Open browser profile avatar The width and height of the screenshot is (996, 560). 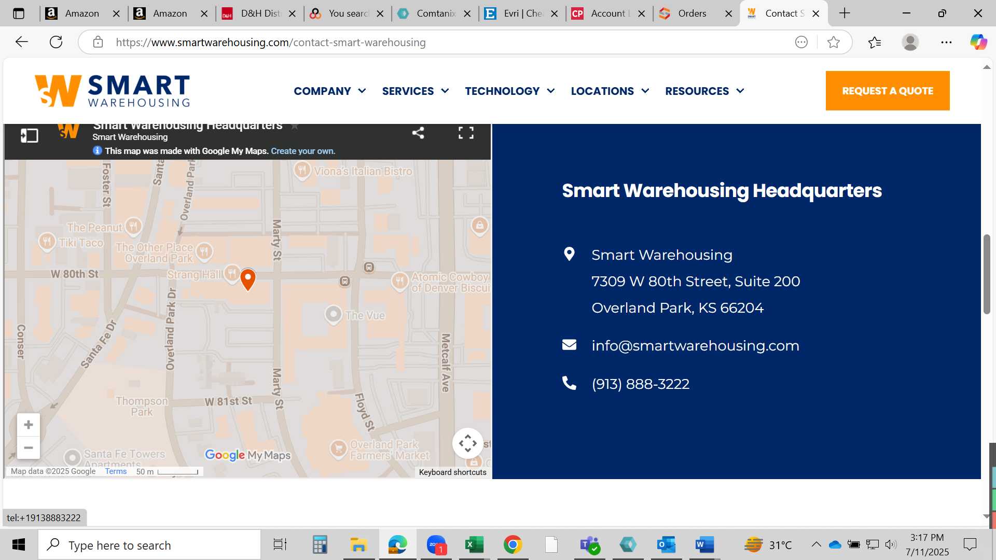(x=910, y=42)
